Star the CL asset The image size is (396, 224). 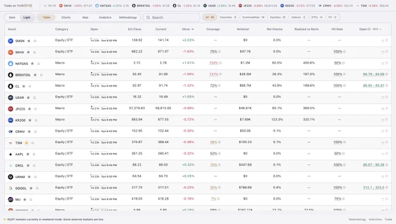point(24,86)
